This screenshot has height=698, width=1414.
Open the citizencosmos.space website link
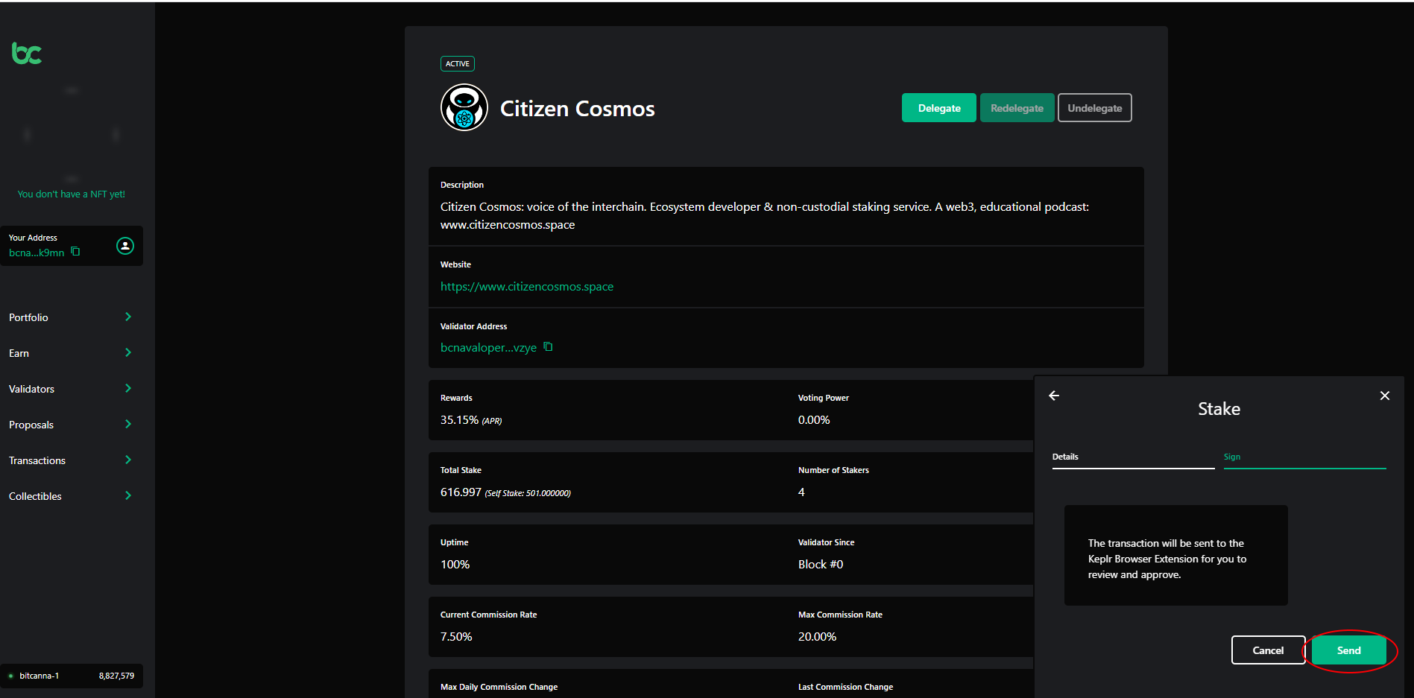point(527,286)
